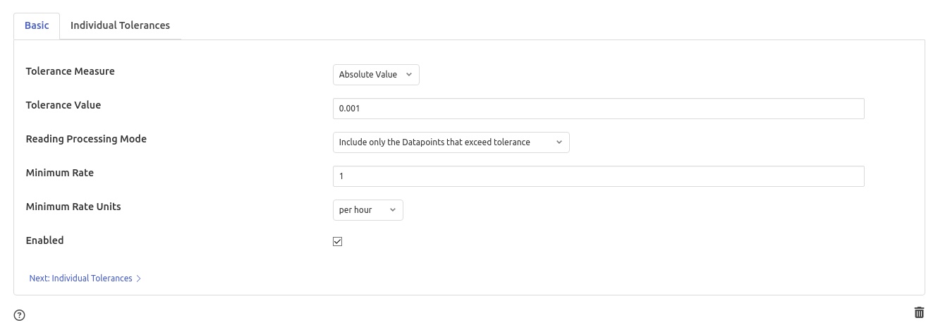Click the Minimum Rate Units dropdown arrow

point(393,210)
